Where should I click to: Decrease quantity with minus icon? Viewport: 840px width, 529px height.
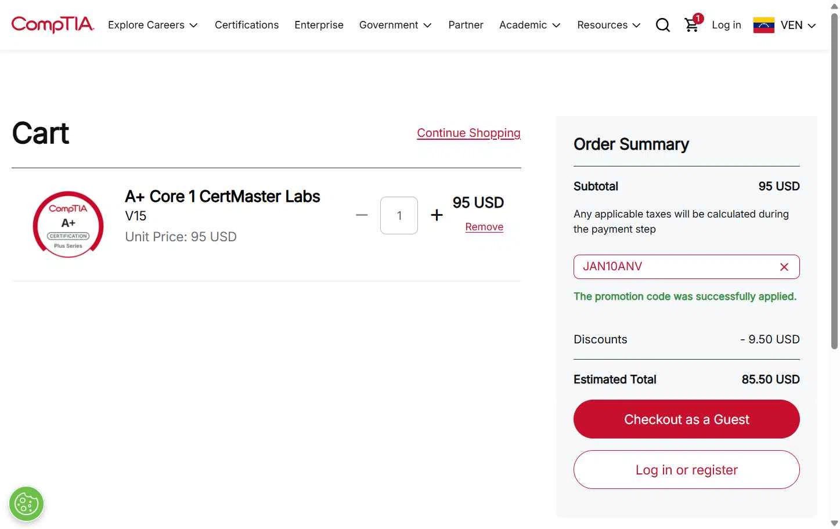click(x=362, y=215)
